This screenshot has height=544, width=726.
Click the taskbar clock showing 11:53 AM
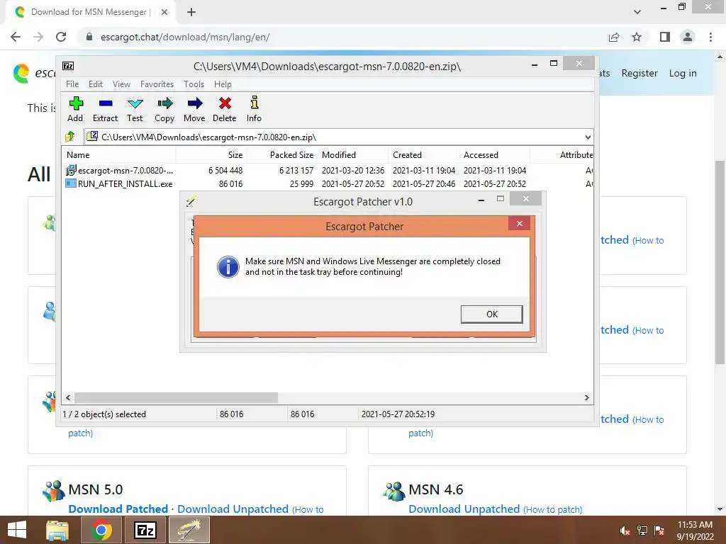(x=695, y=531)
